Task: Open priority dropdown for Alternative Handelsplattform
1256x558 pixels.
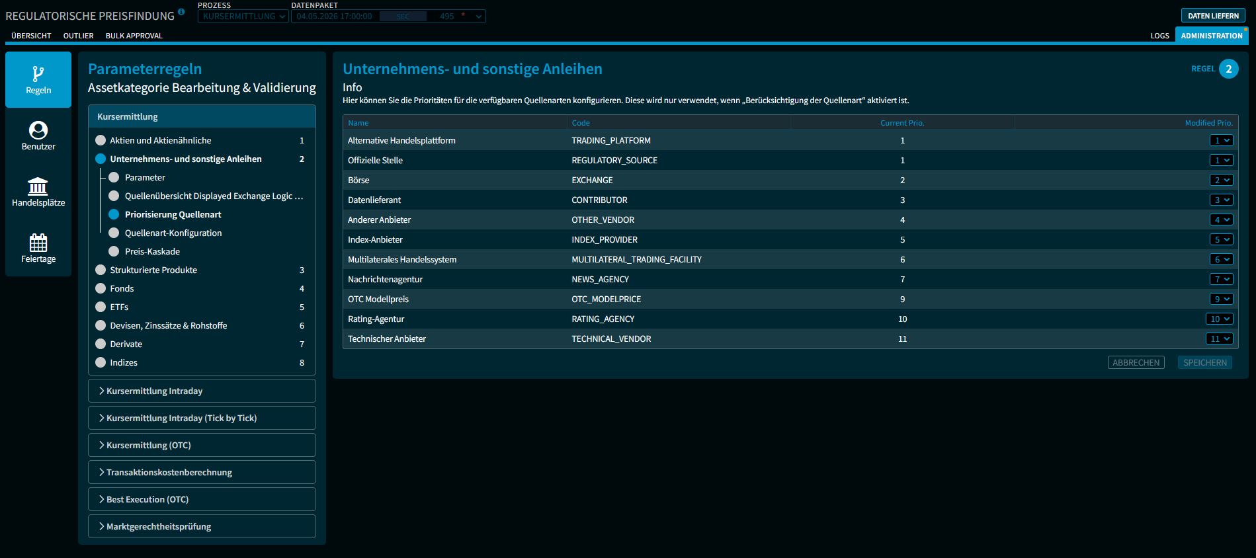Action: 1221,140
